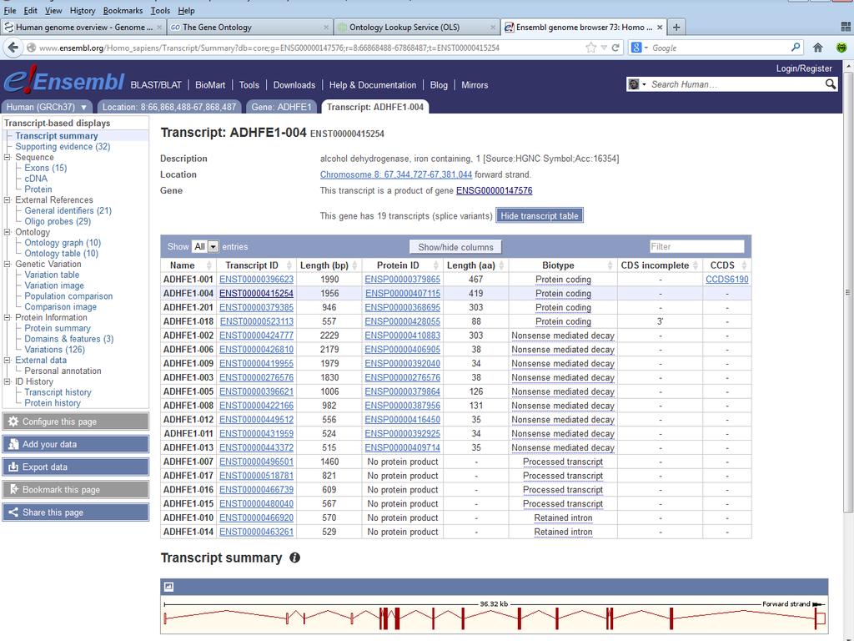The height and width of the screenshot is (641, 854).
Task: Open CCDS6190 link
Action: (727, 279)
